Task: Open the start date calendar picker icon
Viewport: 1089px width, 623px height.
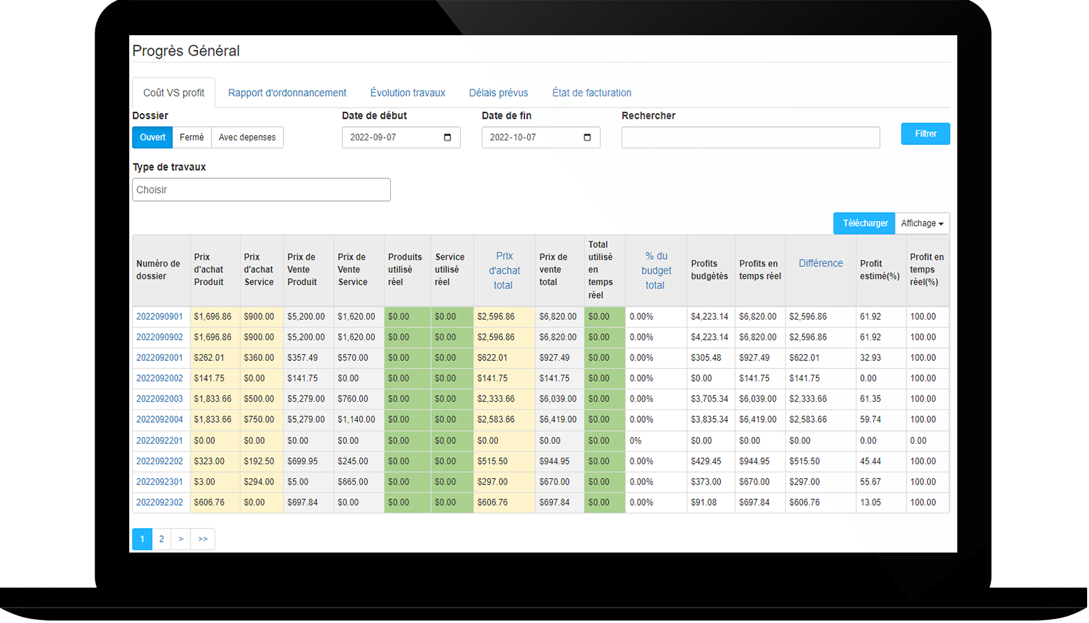Action: coord(447,137)
